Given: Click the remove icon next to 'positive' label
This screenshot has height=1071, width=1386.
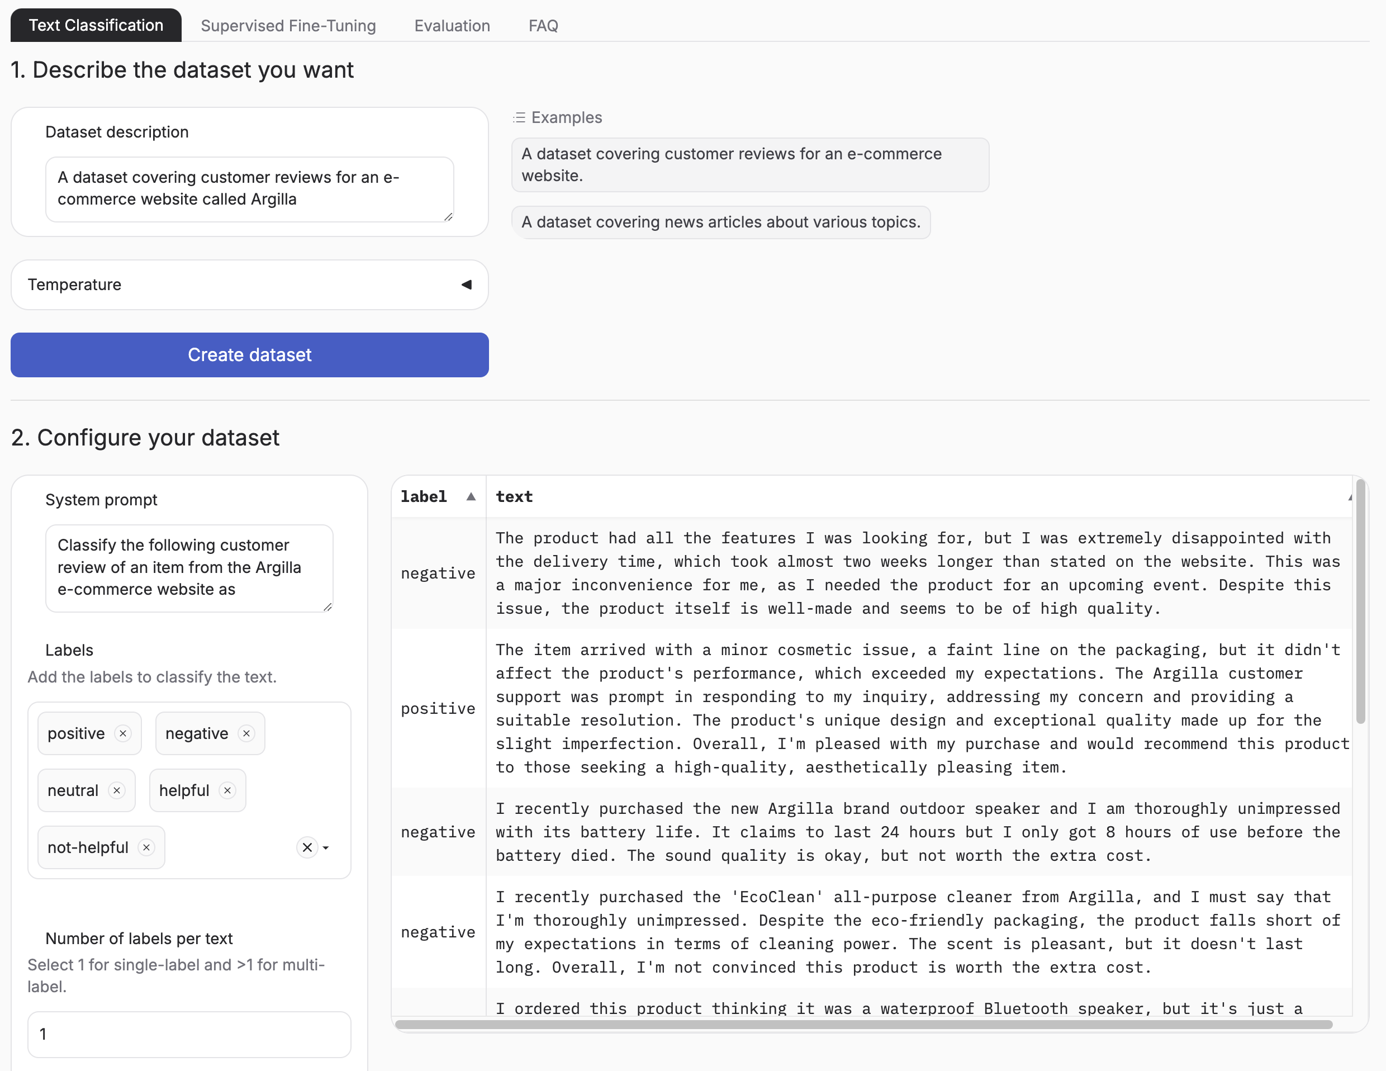Looking at the screenshot, I should coord(124,731).
